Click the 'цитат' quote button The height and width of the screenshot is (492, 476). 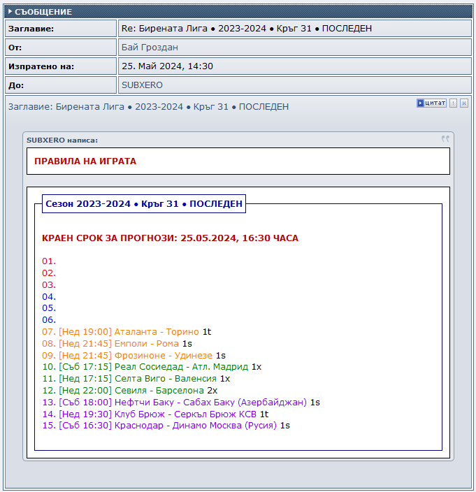tap(431, 103)
